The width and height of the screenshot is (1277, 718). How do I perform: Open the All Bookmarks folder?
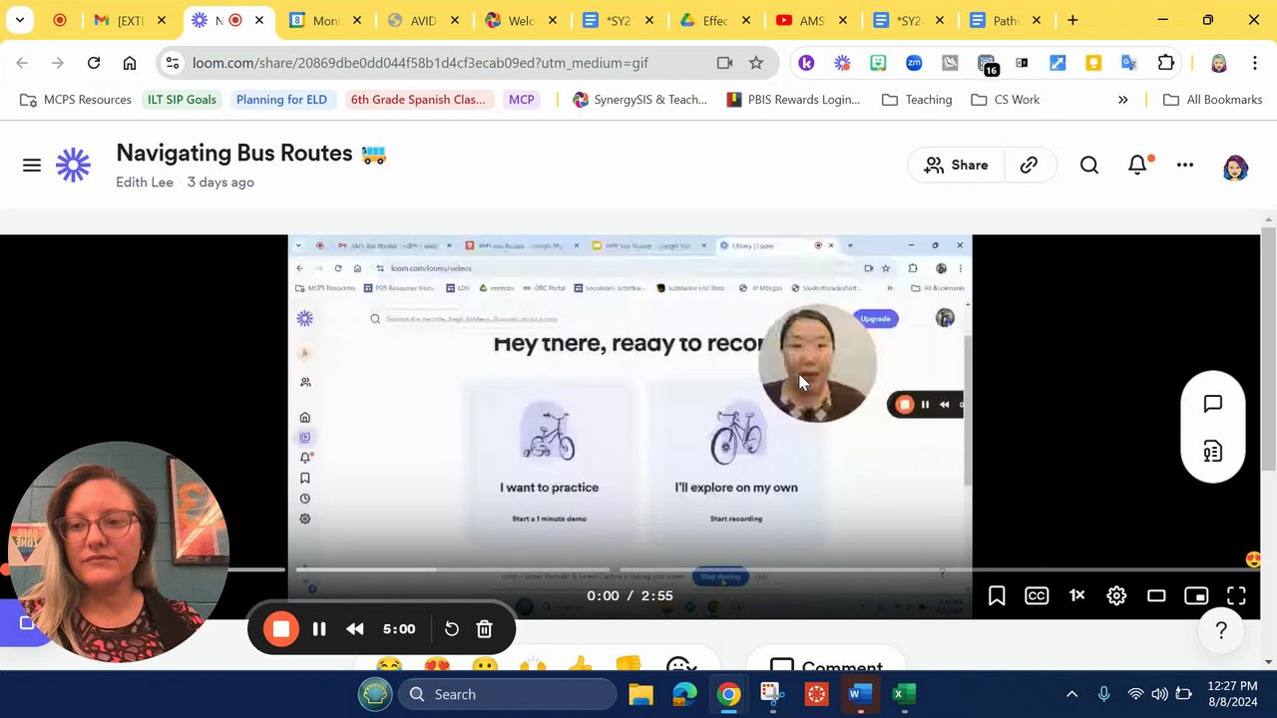(1213, 100)
